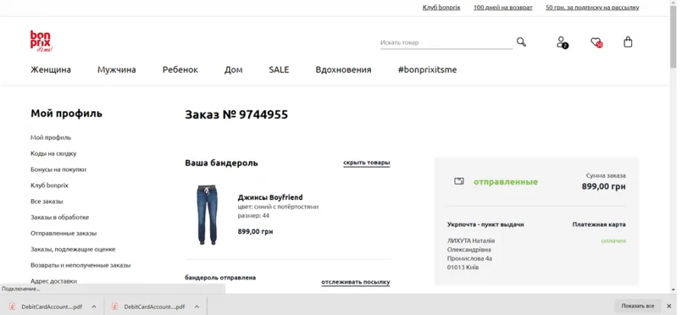Open the Женщина menu

[51, 69]
